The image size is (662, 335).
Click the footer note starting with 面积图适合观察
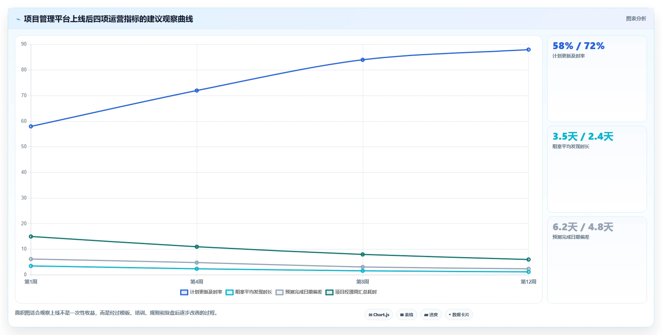117,313
